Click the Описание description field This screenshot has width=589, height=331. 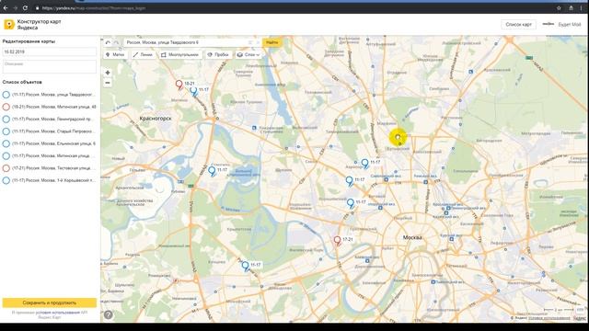[x=49, y=67]
